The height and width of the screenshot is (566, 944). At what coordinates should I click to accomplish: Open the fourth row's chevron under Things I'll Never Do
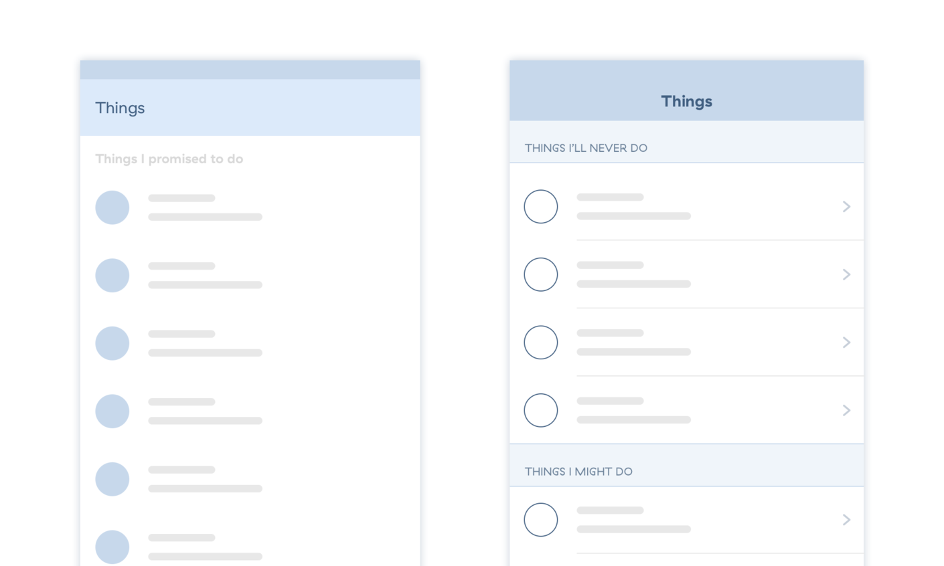coord(846,410)
